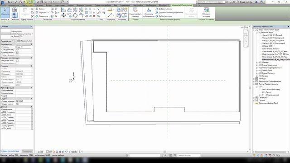This screenshot has width=290, height=163.
Task: Click Update to face (Обновить до грани)
Action: pyautogui.click(x=206, y=12)
